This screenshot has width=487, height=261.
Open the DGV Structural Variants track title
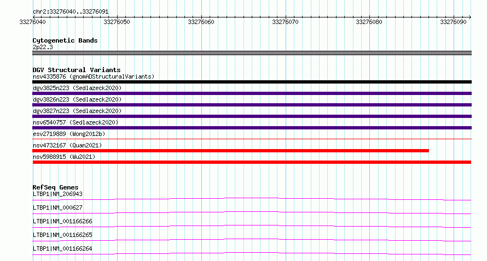pyautogui.click(x=77, y=70)
